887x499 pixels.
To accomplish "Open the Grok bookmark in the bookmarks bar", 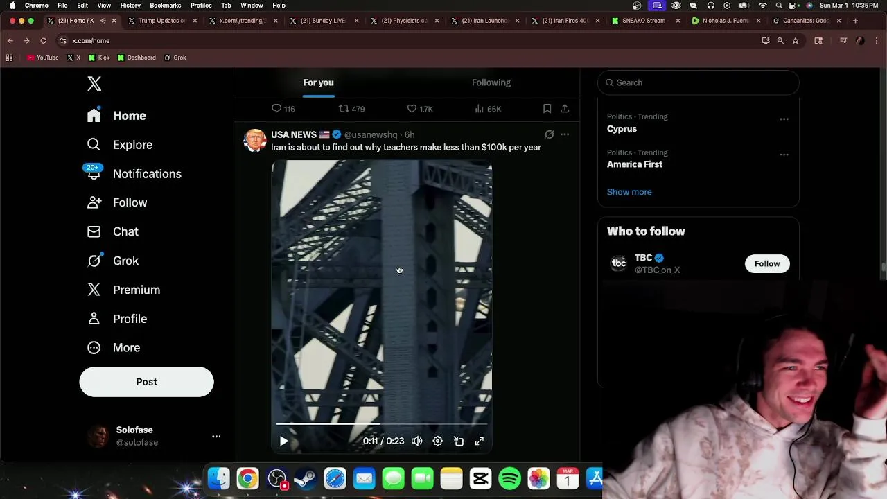I will [175, 58].
